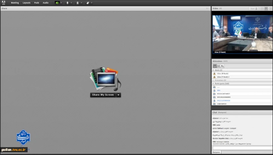The height and width of the screenshot is (155, 273).
Task: Click the "000: seda" chat message
Action: pyautogui.click(x=216, y=125)
